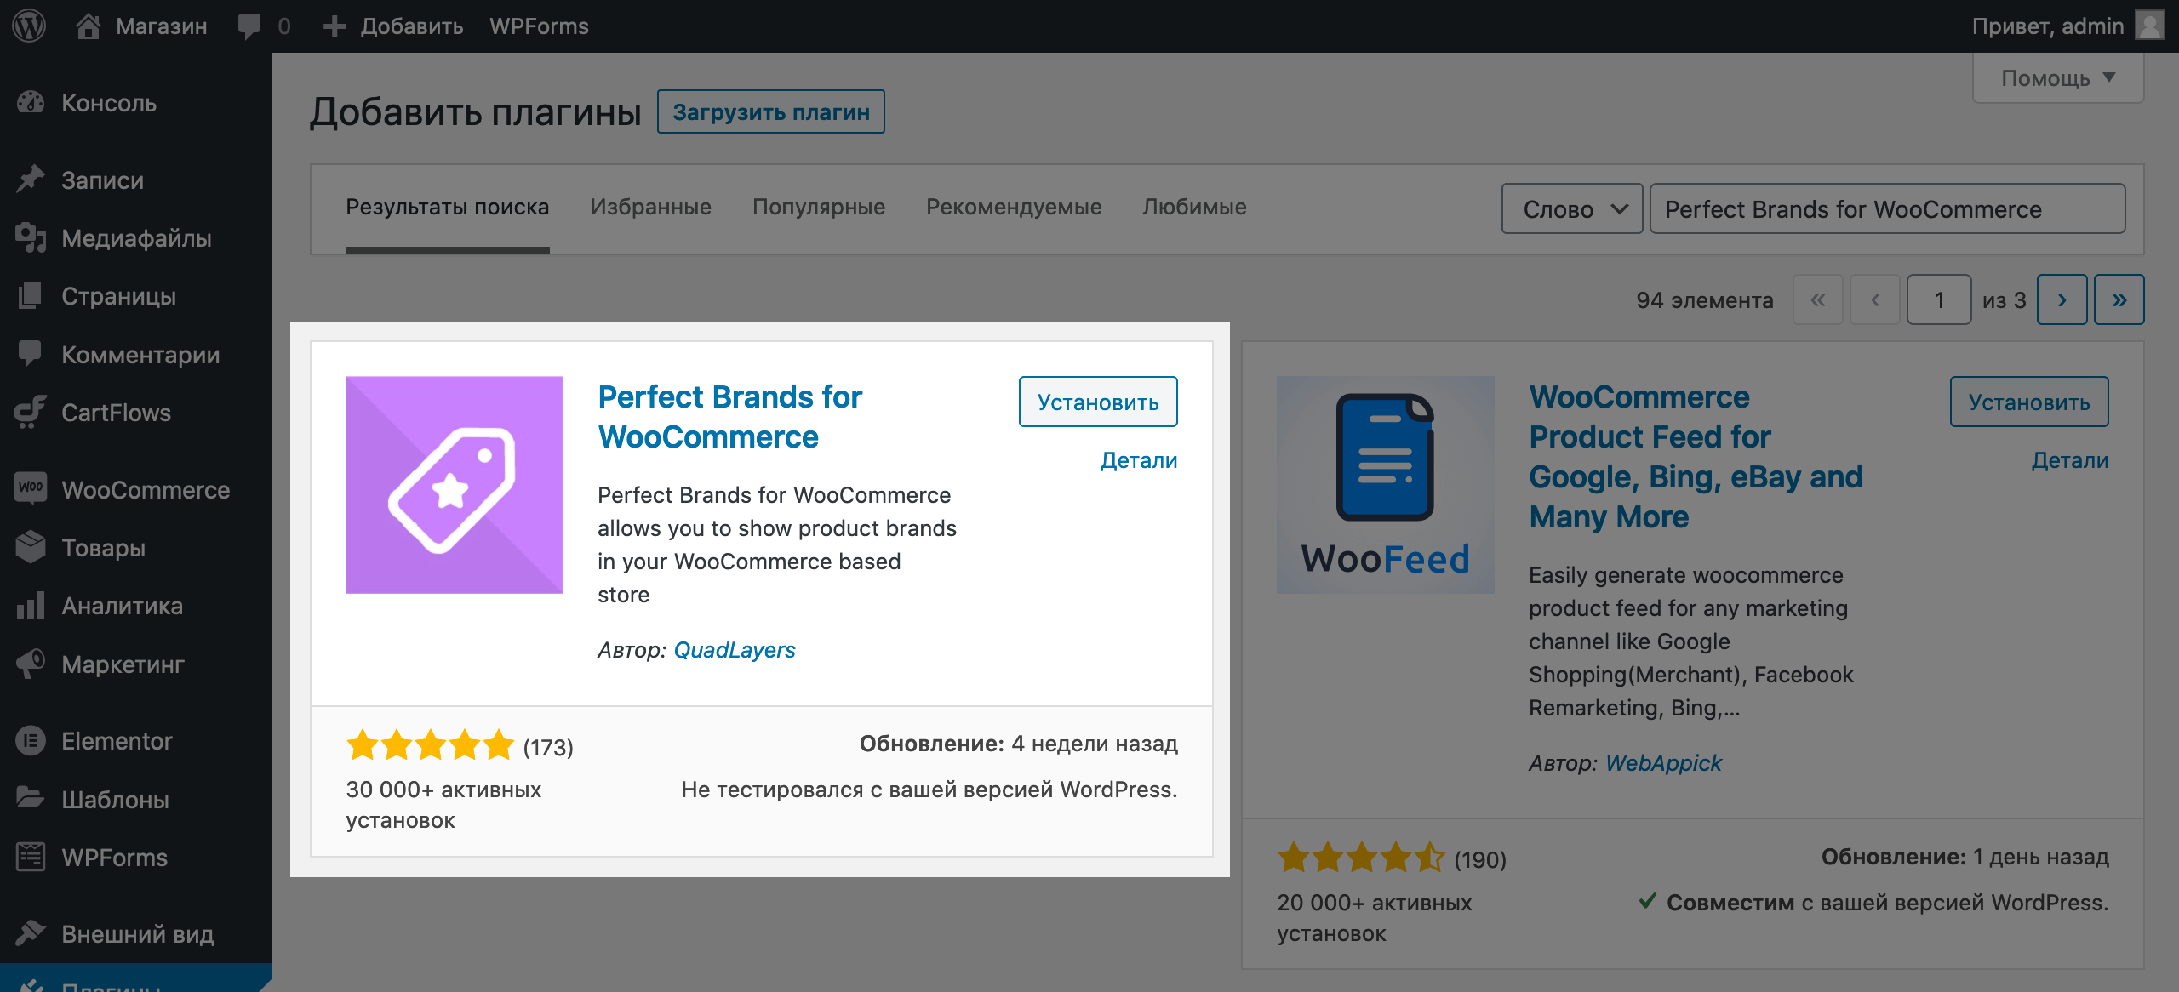2179x992 pixels.
Task: Switch to Рекомендуемые tab
Action: tap(1014, 207)
